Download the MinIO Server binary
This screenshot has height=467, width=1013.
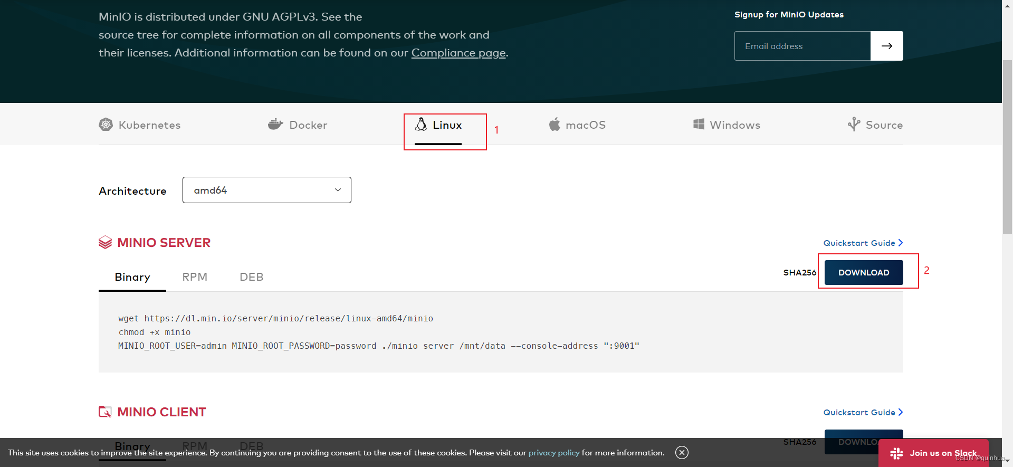(x=864, y=272)
